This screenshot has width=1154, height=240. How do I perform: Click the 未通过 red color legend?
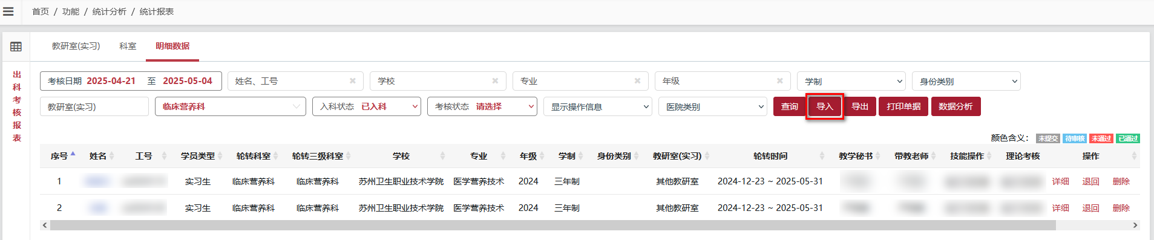pos(1101,138)
